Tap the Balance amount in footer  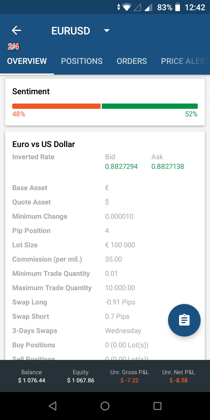click(32, 380)
